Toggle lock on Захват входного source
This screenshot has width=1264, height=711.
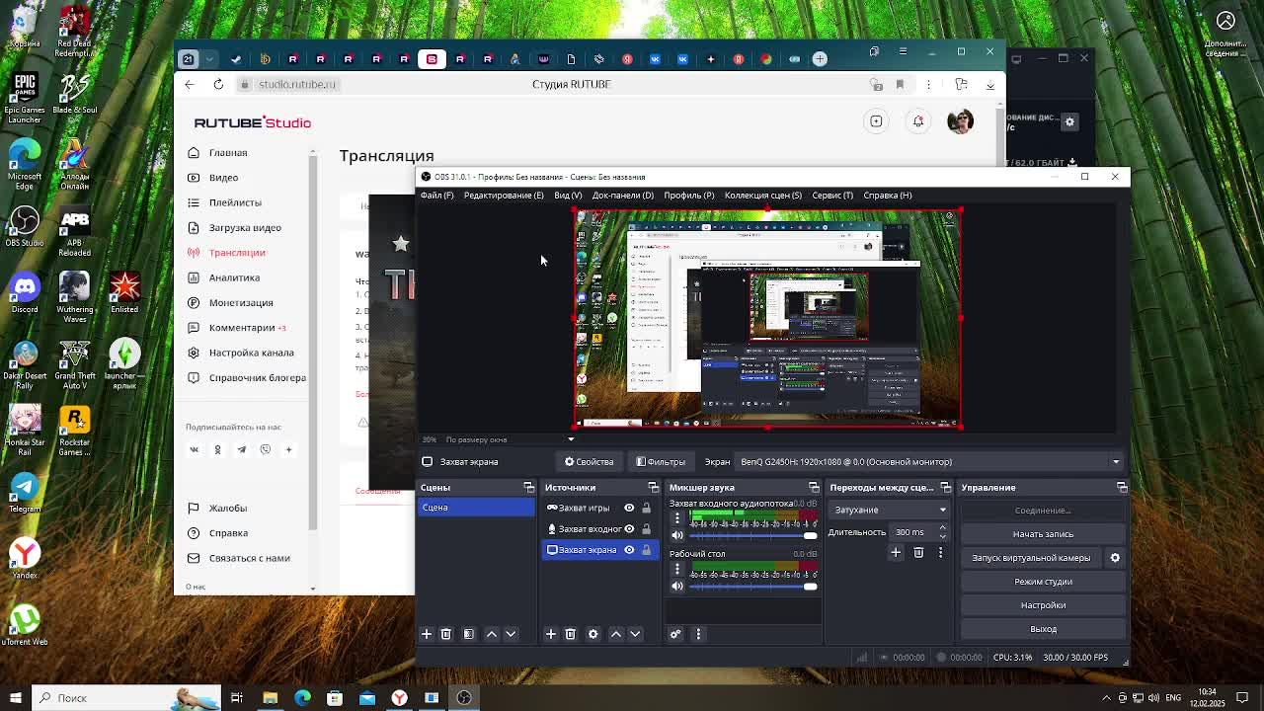click(647, 528)
